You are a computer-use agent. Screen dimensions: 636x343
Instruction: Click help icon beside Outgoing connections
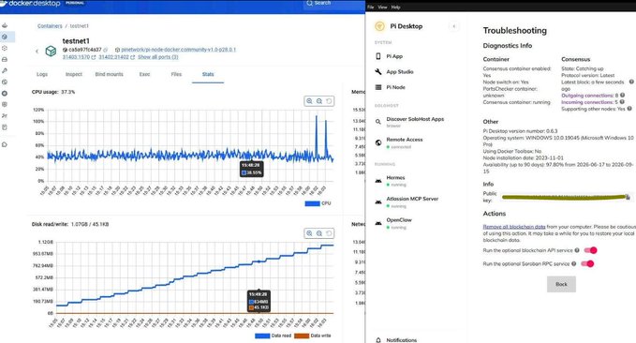coord(622,96)
